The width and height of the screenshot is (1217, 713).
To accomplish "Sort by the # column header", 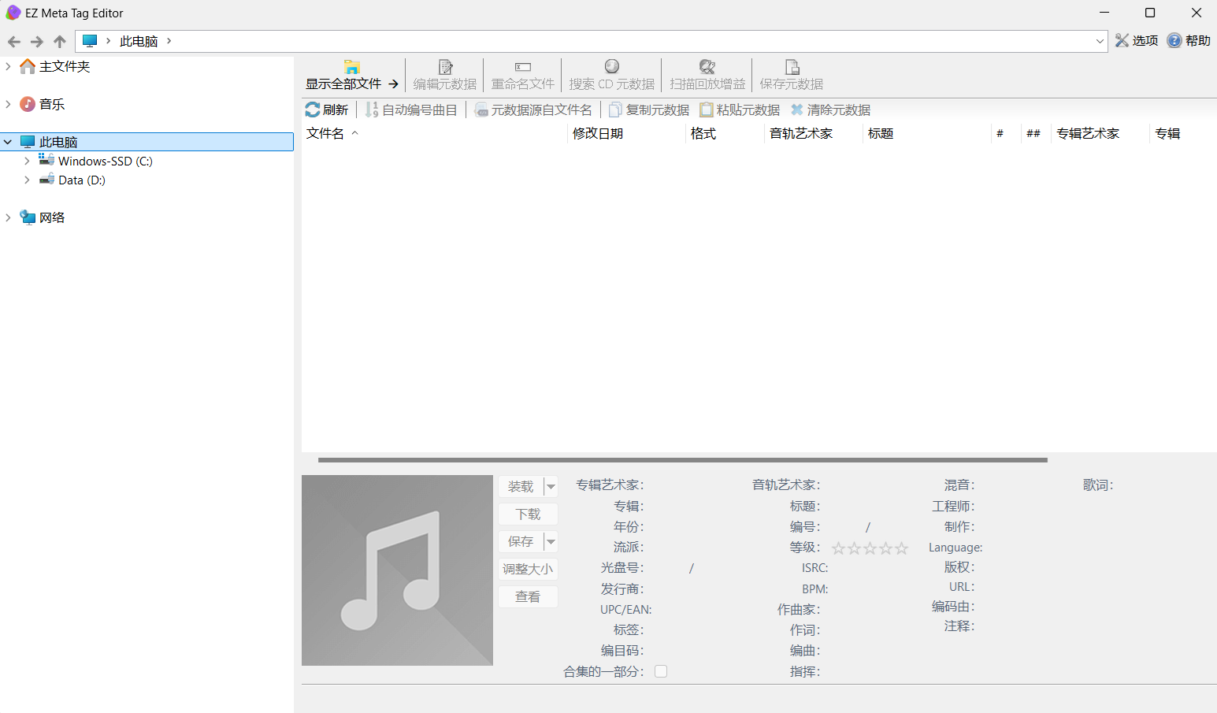I will [x=1006, y=134].
